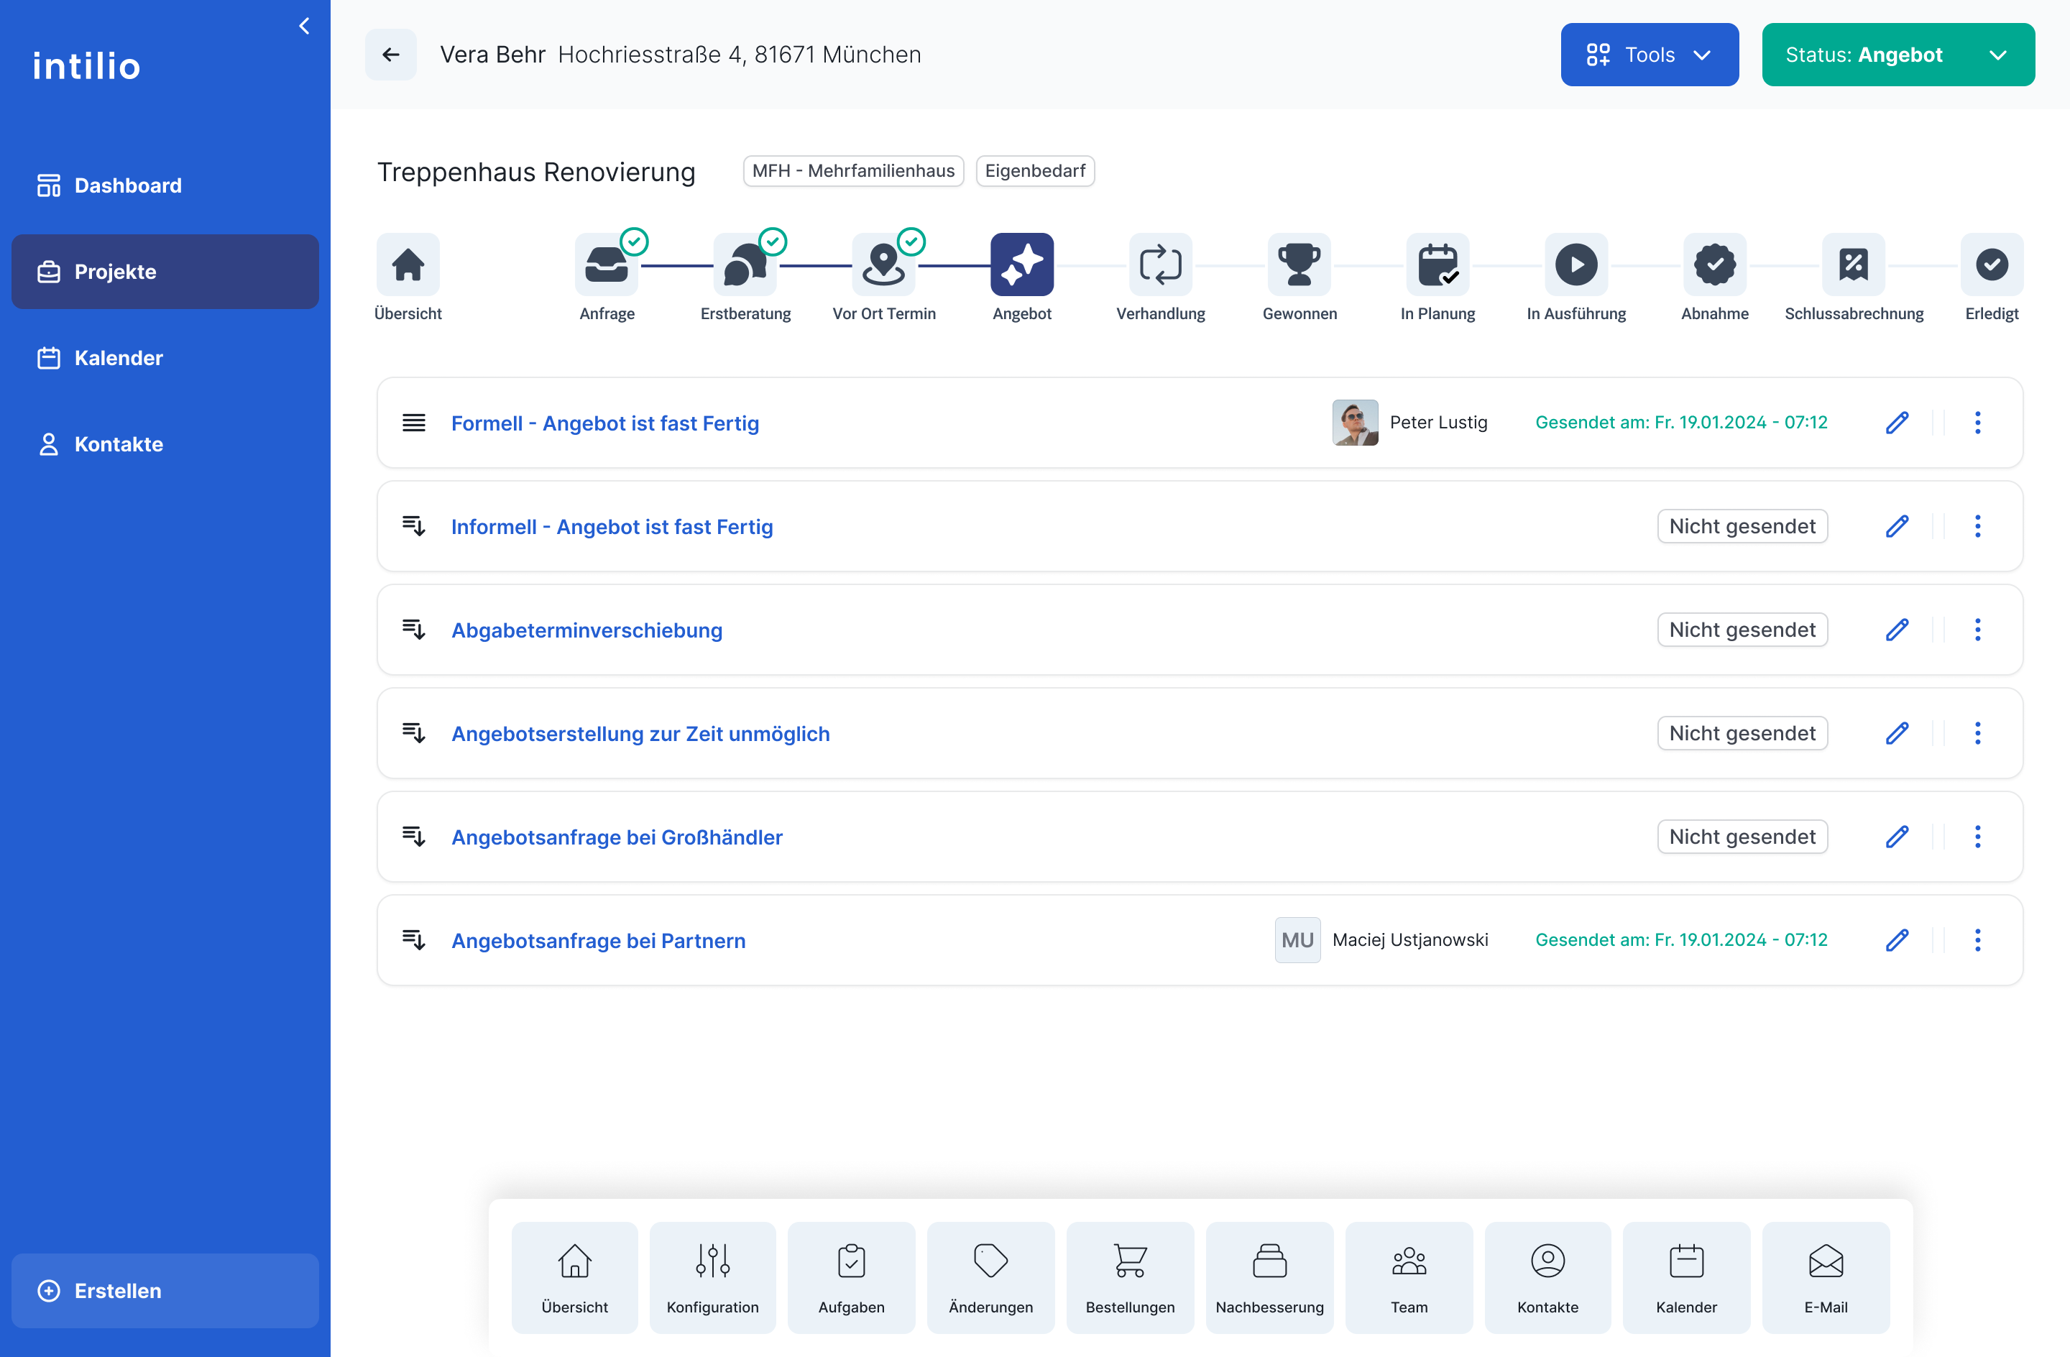This screenshot has width=2070, height=1357.
Task: Open the Abgabeterminverschiebung entry
Action: pos(586,630)
